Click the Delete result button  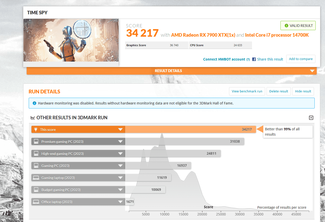pyautogui.click(x=279, y=91)
